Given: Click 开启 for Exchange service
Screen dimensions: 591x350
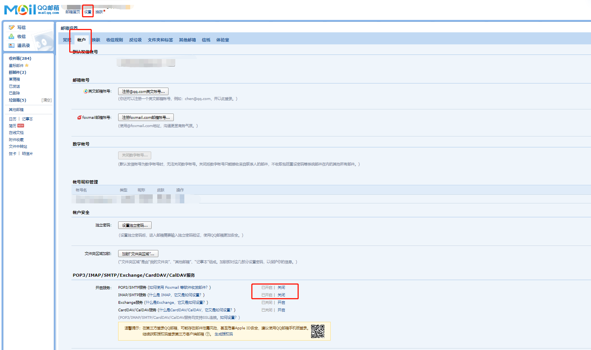Looking at the screenshot, I should point(281,302).
